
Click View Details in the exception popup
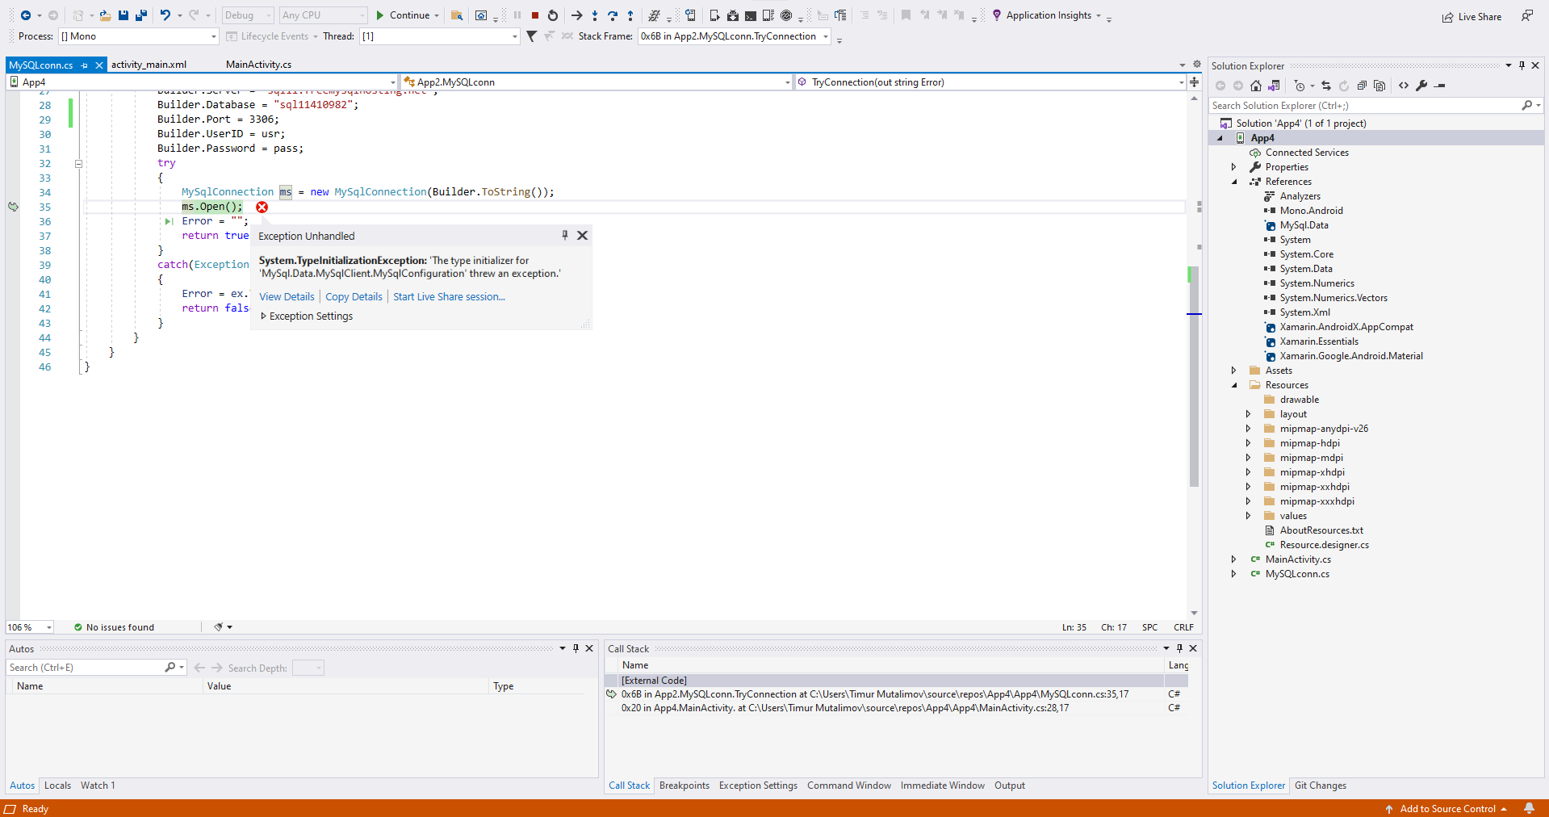coord(287,297)
